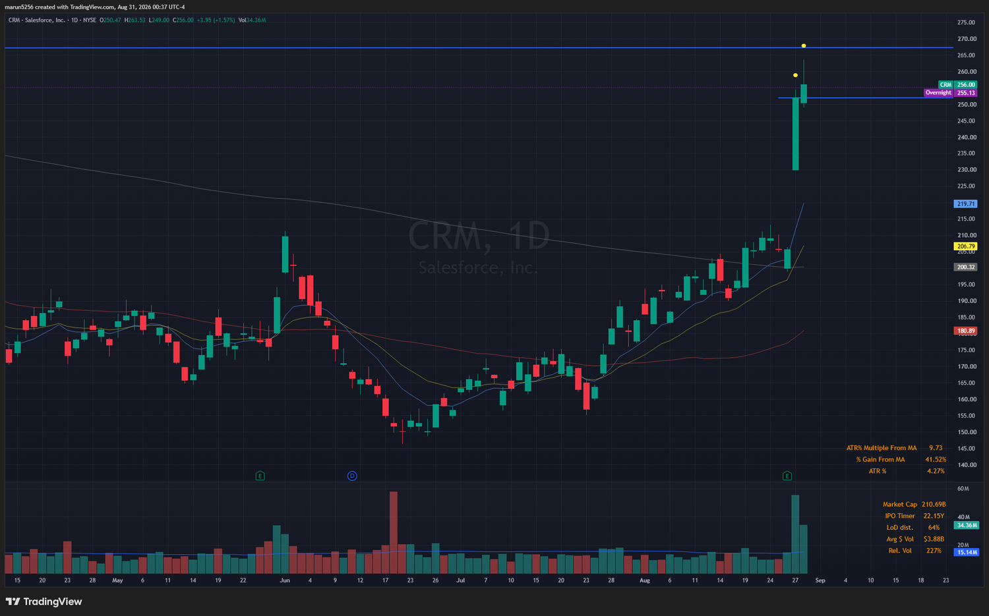Click the 60M volume axis label
This screenshot has width=989, height=616.
pyautogui.click(x=963, y=489)
